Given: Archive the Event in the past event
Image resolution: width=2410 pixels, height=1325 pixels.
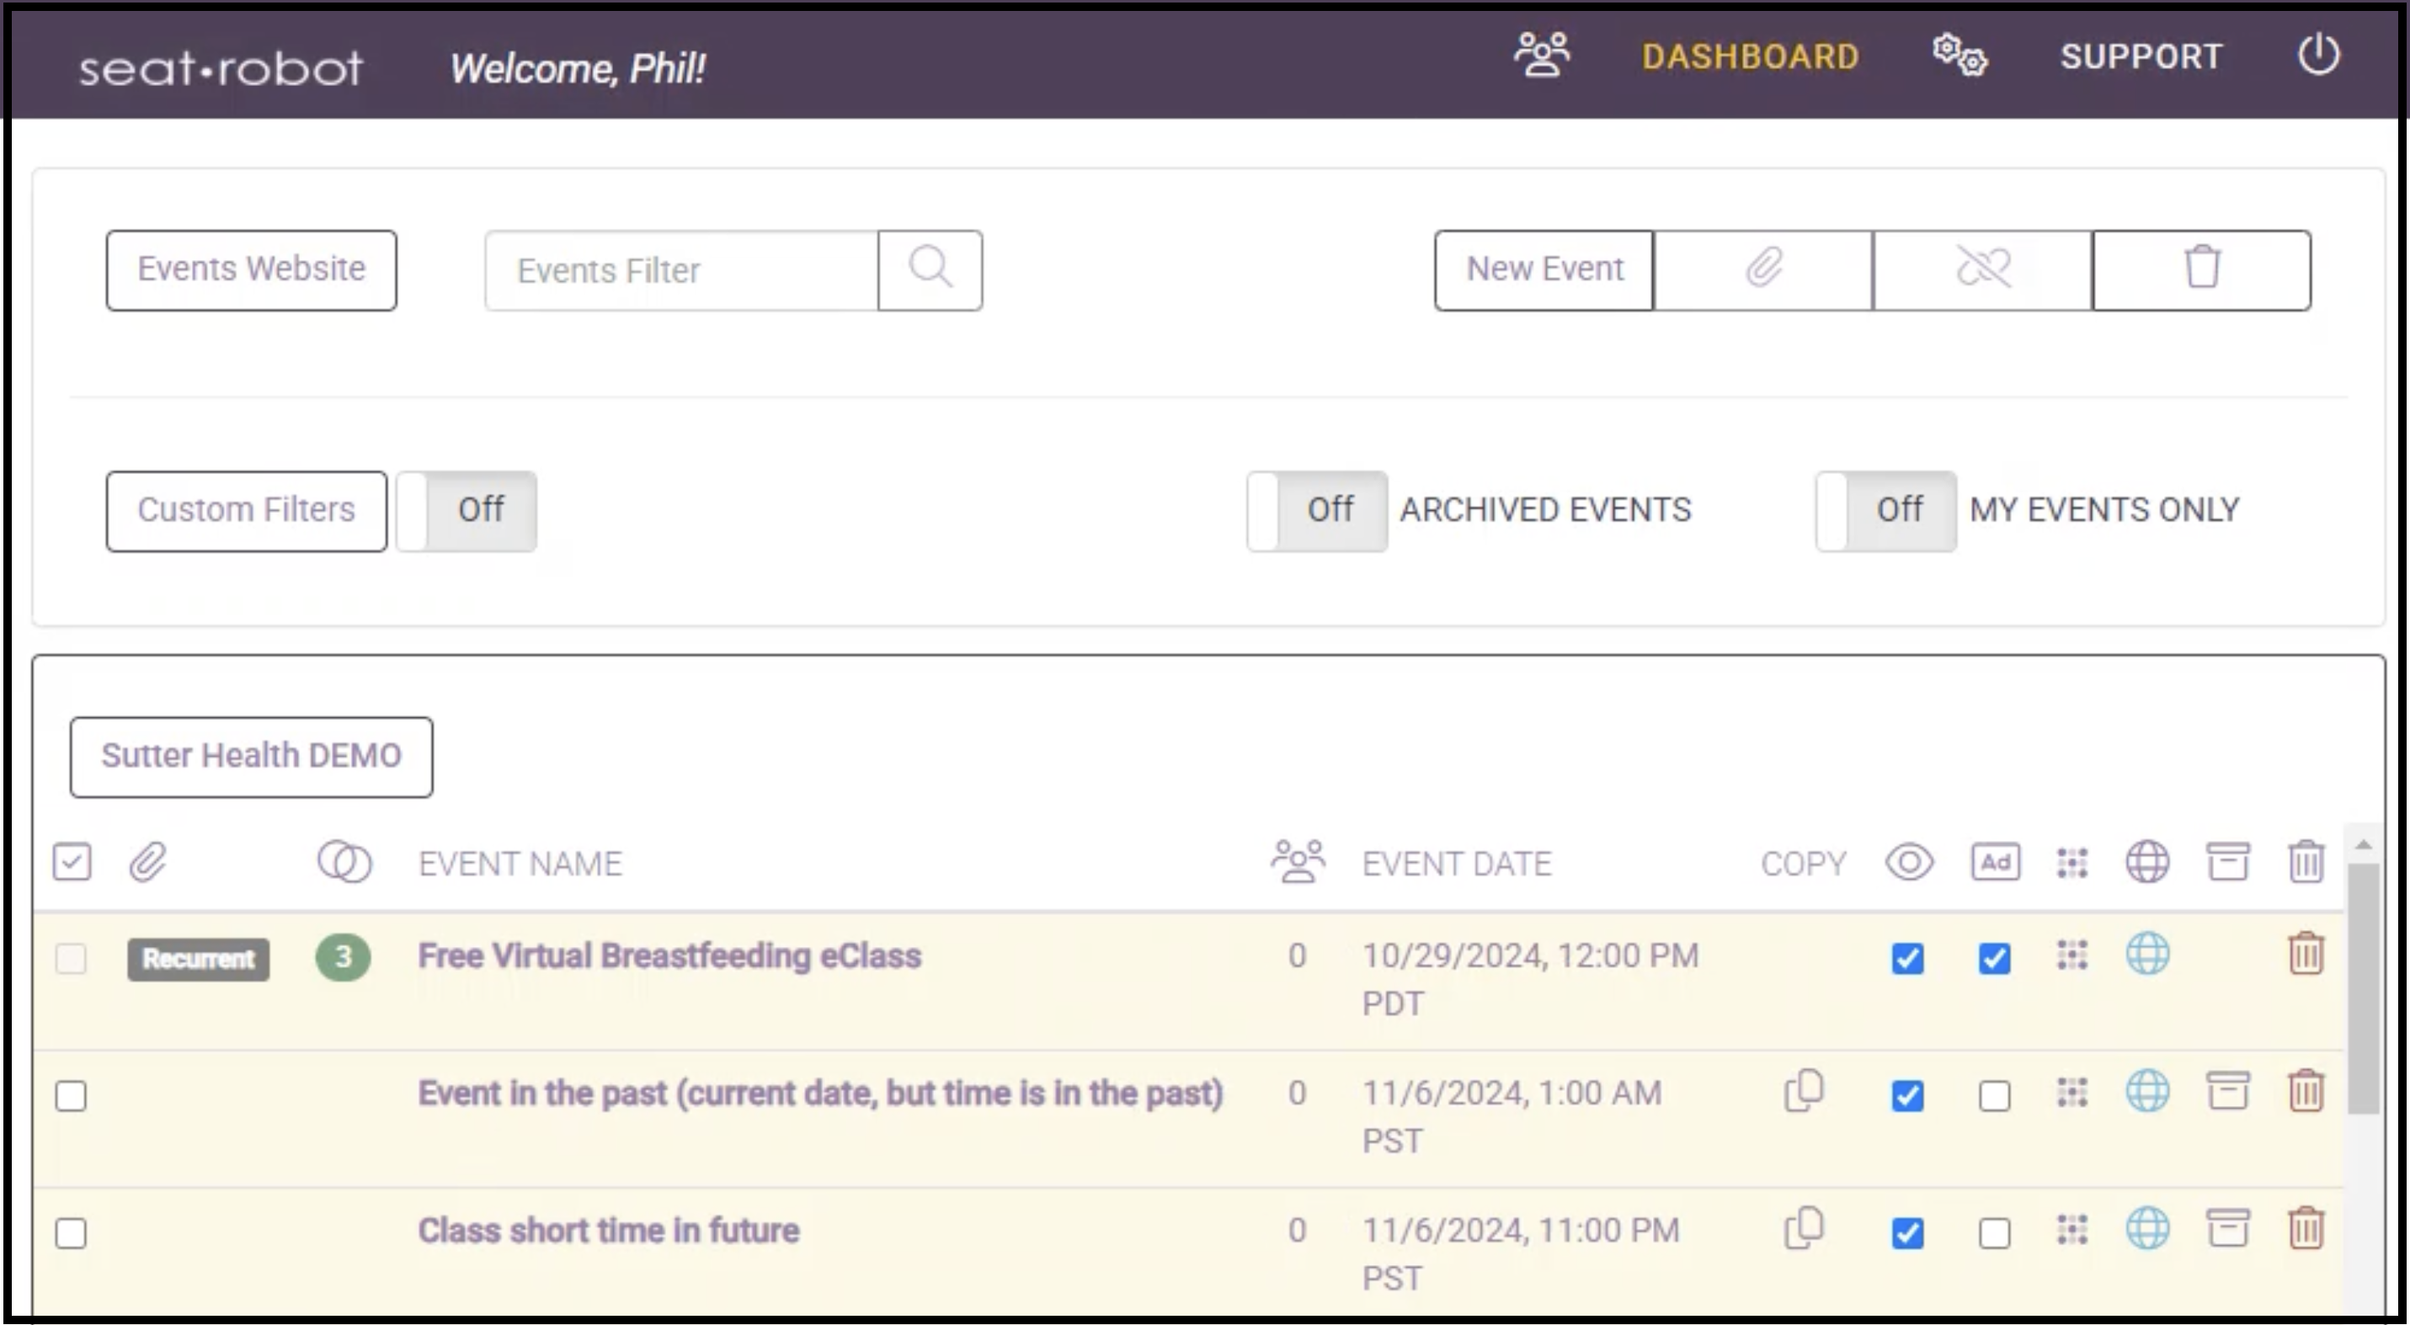Looking at the screenshot, I should (x=2227, y=1090).
